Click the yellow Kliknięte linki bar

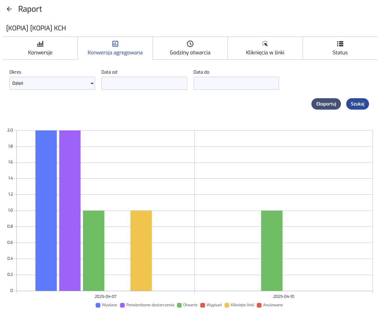click(x=141, y=251)
